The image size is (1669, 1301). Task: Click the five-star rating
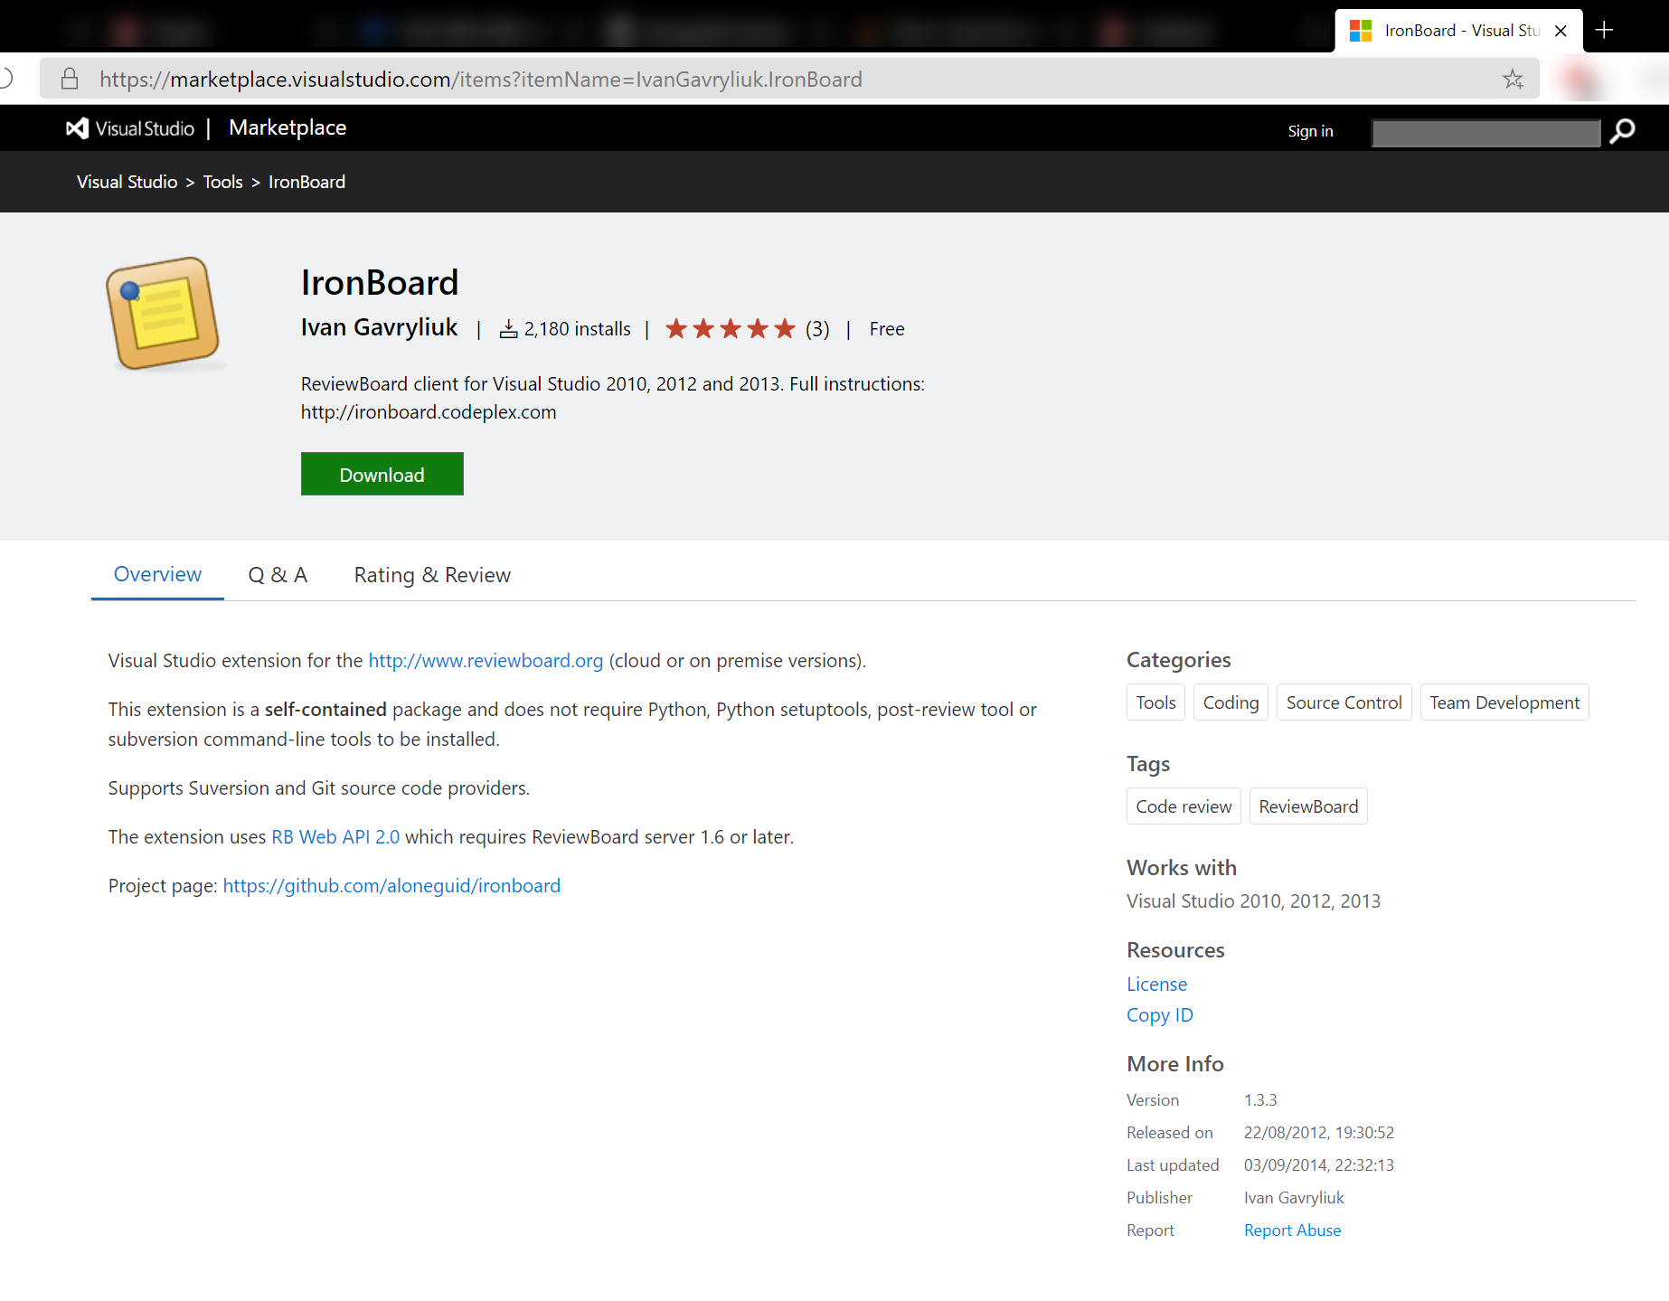coord(731,328)
